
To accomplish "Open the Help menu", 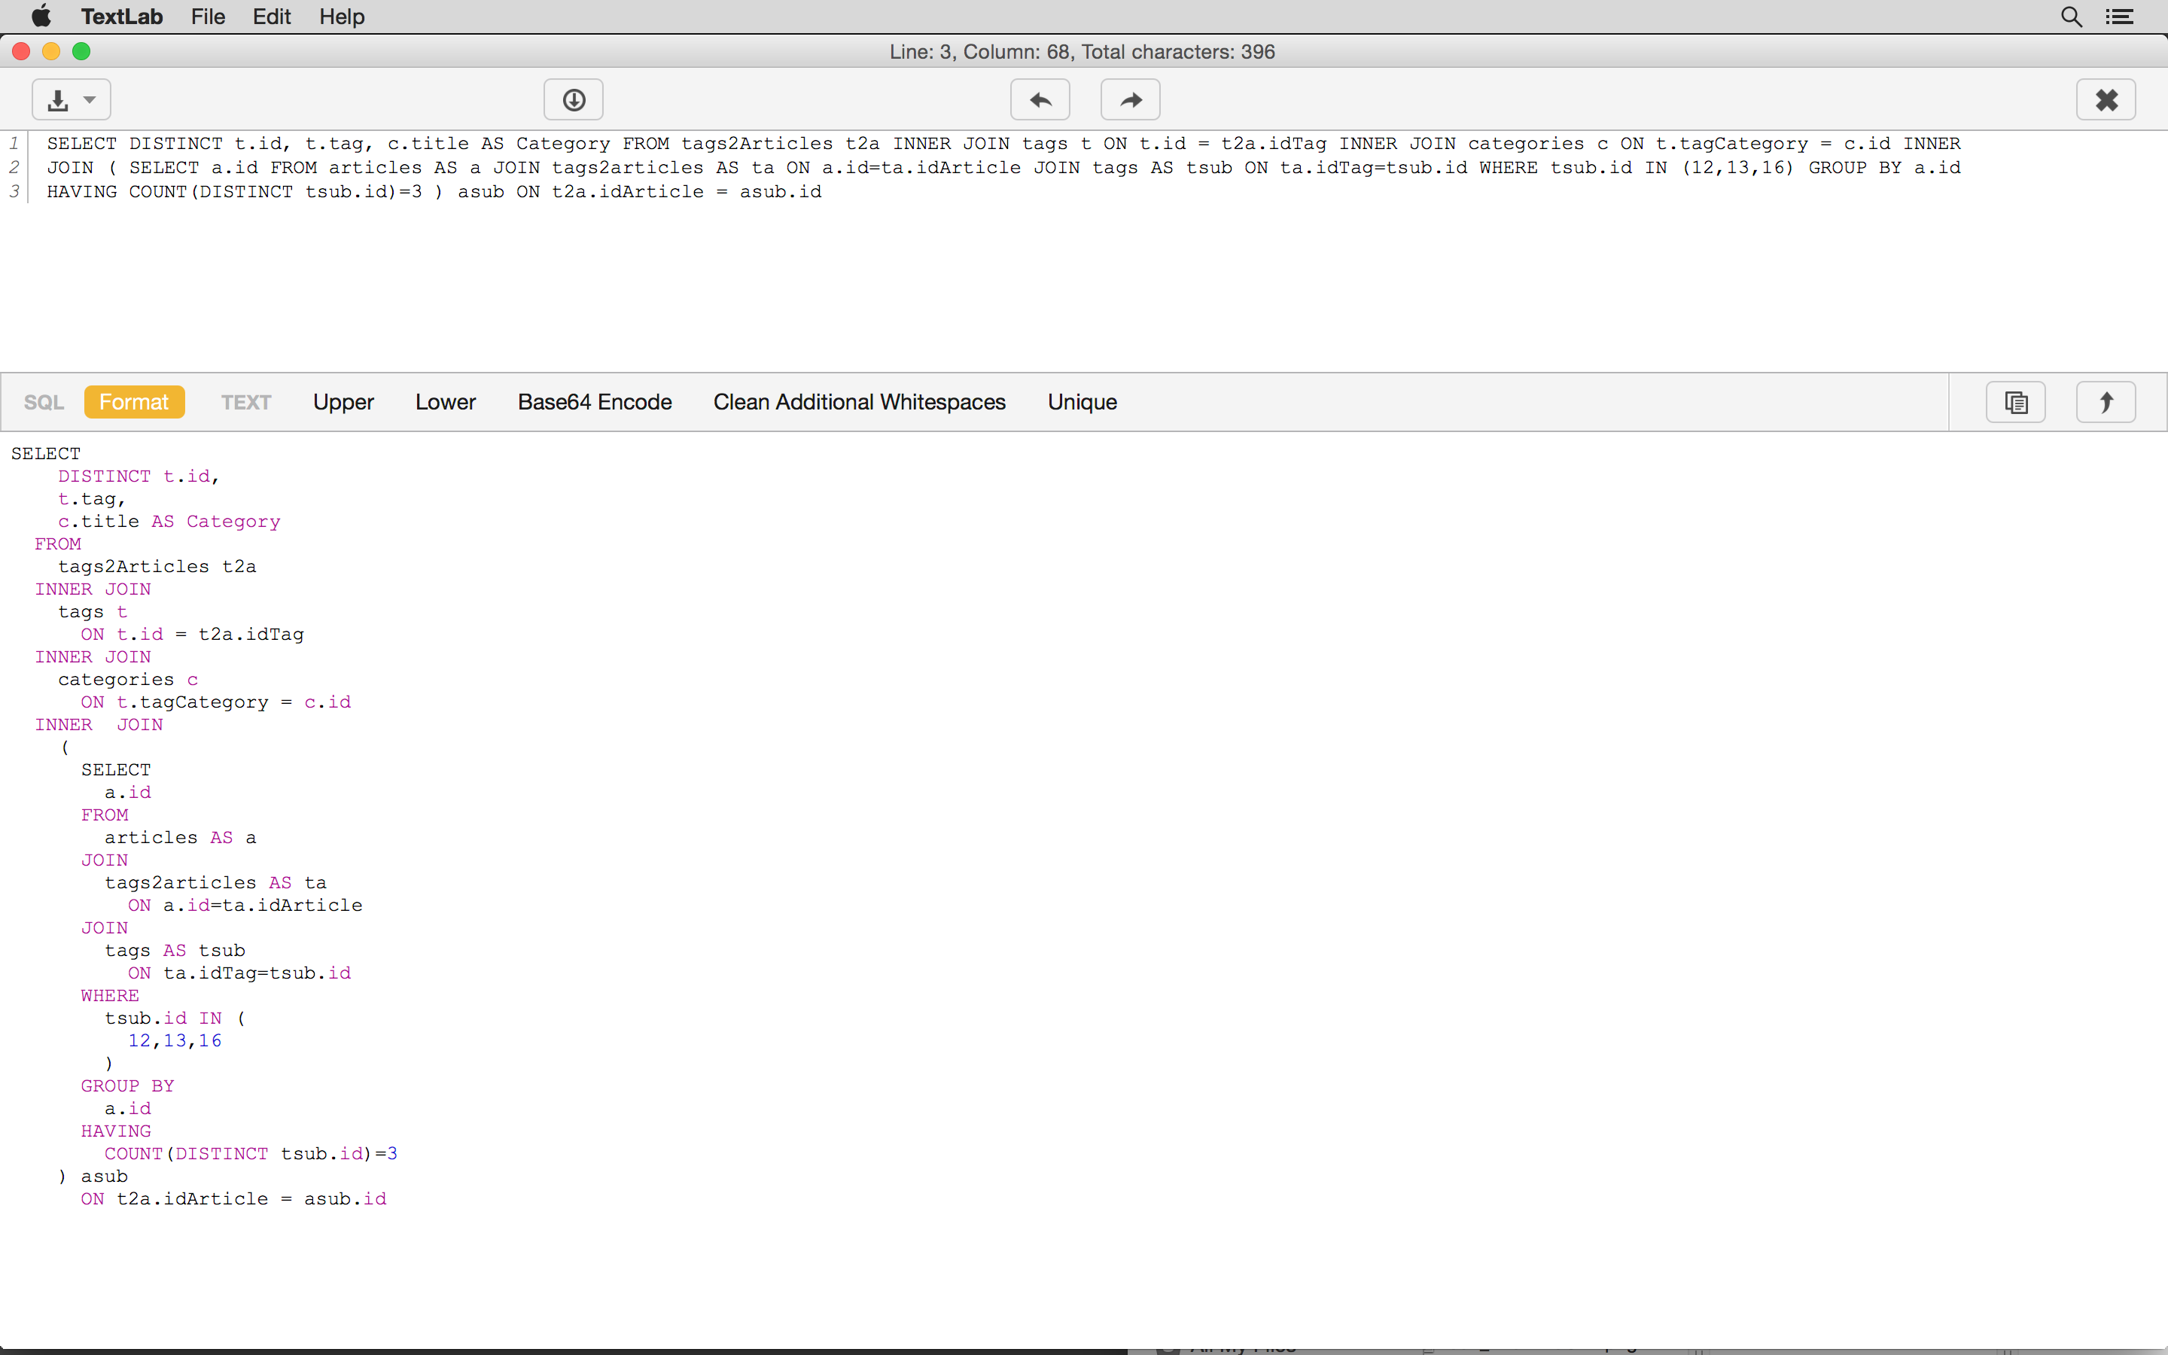I will tap(343, 17).
